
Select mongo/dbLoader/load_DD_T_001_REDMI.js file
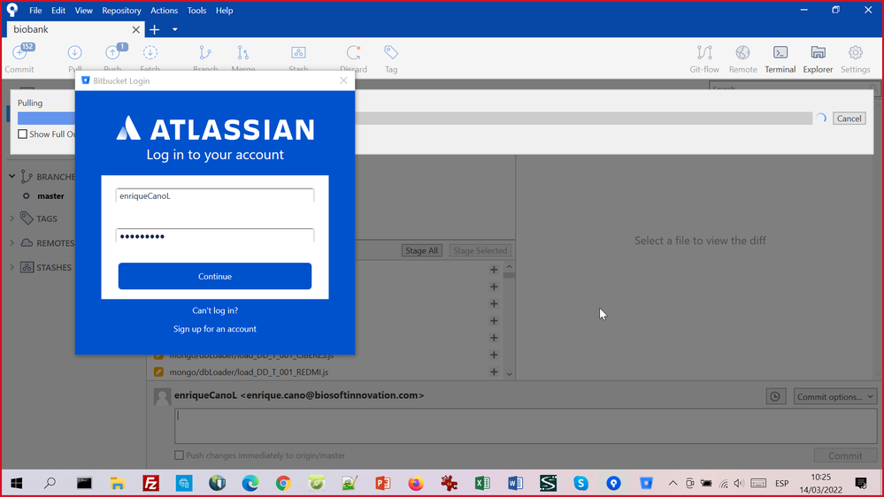tap(249, 372)
